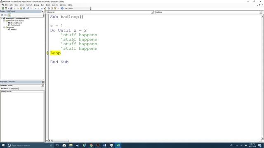
Task: Click the Insert UserForm toolbar icon
Action: click(x=6, y=8)
